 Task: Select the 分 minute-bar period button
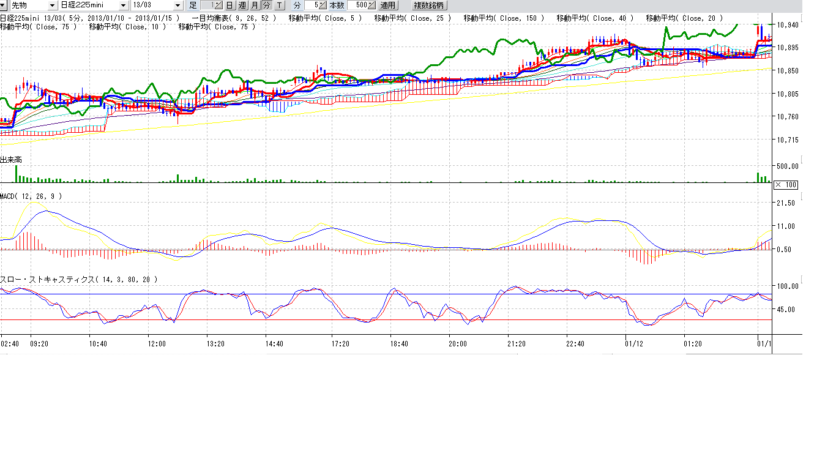click(x=266, y=6)
